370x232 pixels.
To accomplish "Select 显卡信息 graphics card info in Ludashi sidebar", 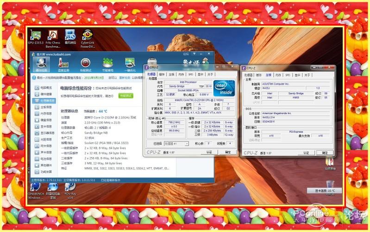I will point(44,126).
